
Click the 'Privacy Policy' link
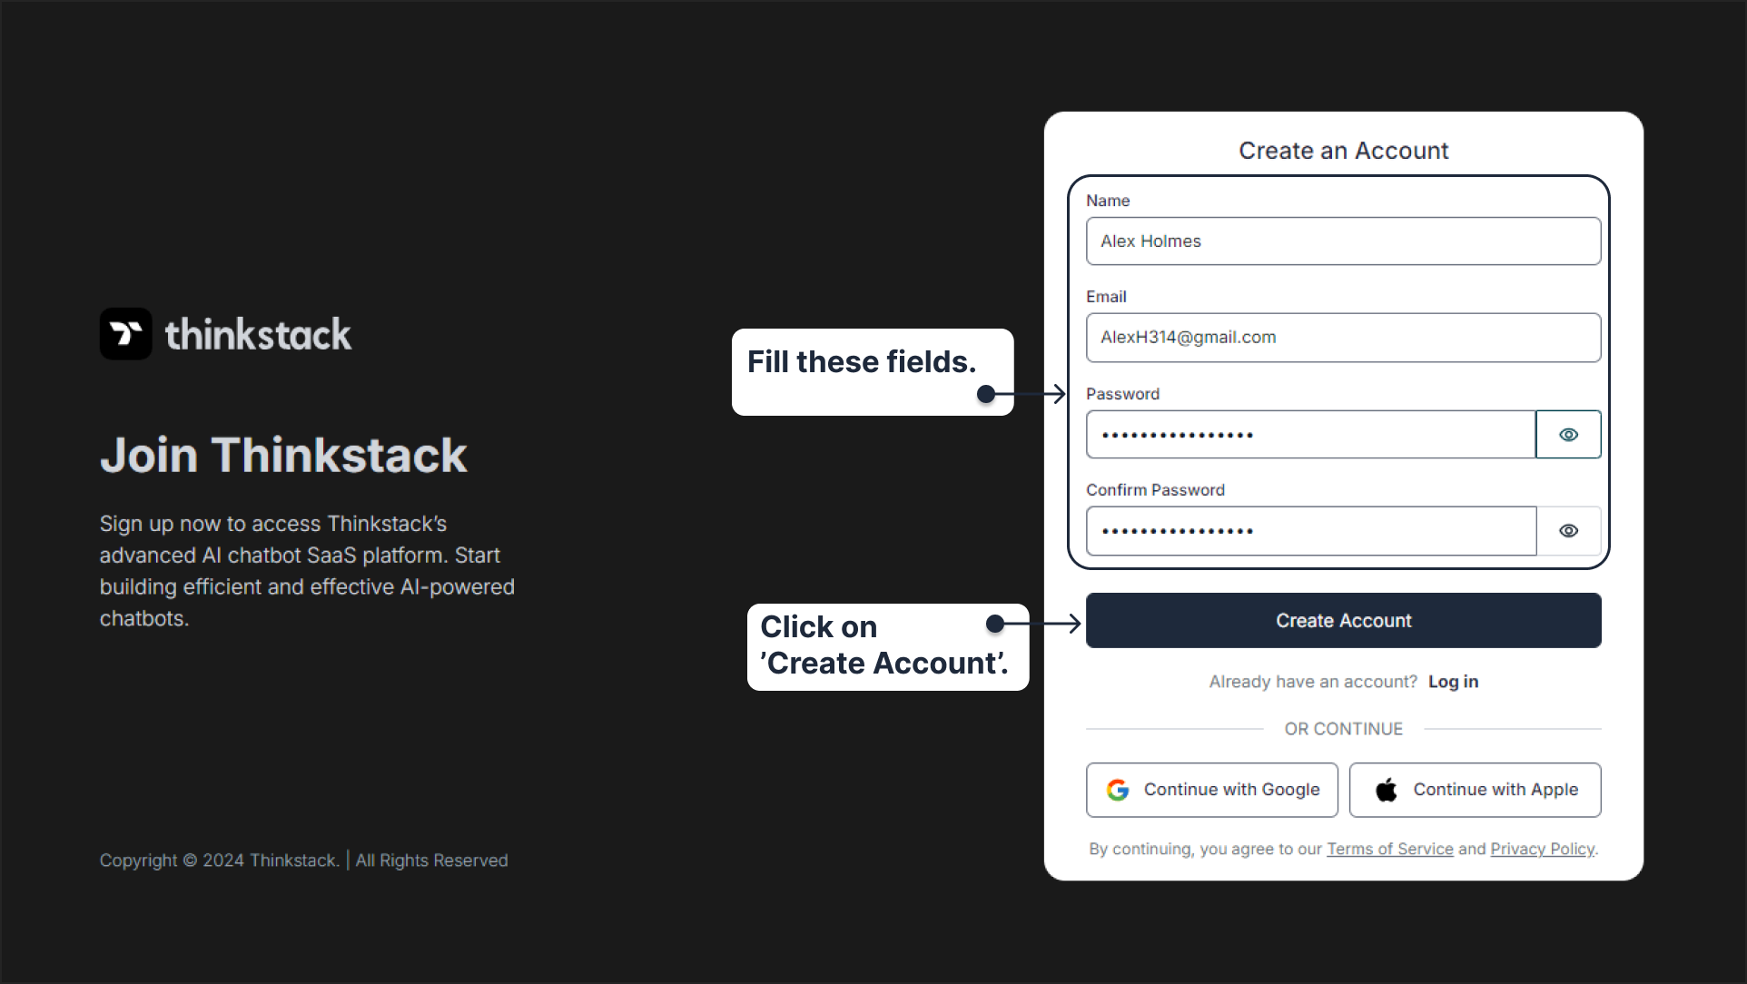1542,849
